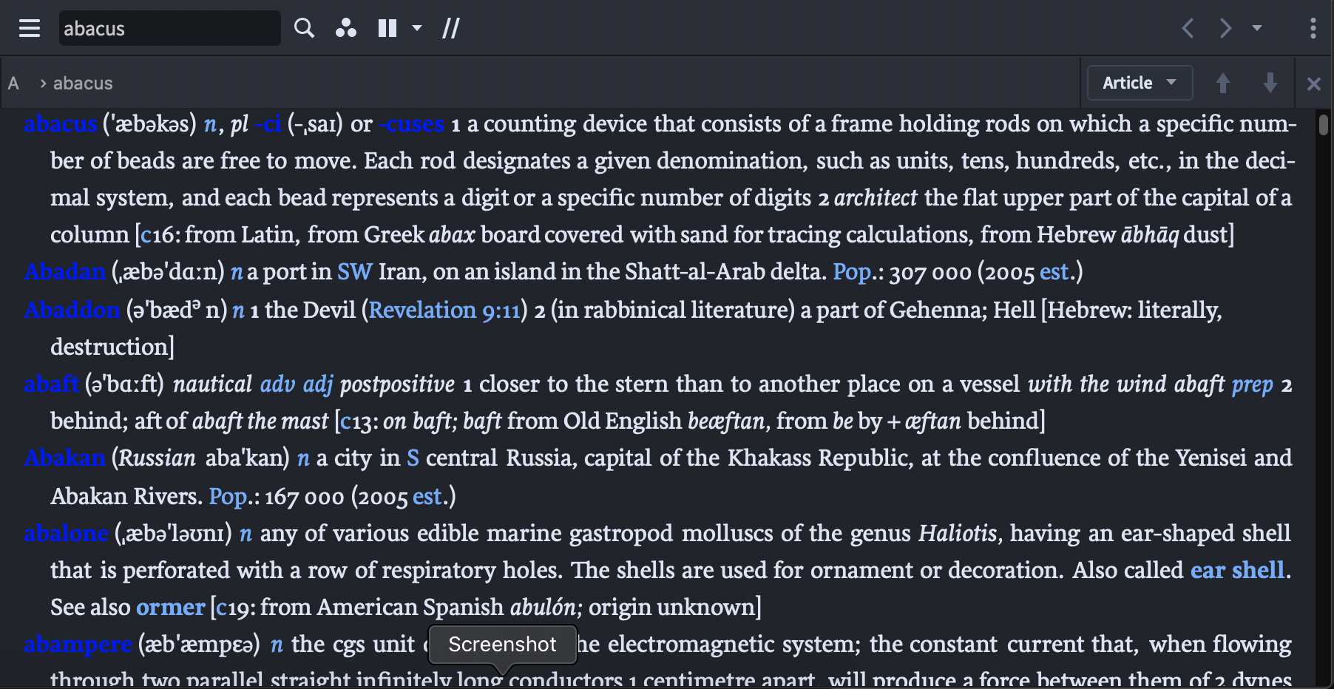Viewport: 1334px width, 689px height.
Task: Click the -cuses plural link
Action: (x=412, y=124)
